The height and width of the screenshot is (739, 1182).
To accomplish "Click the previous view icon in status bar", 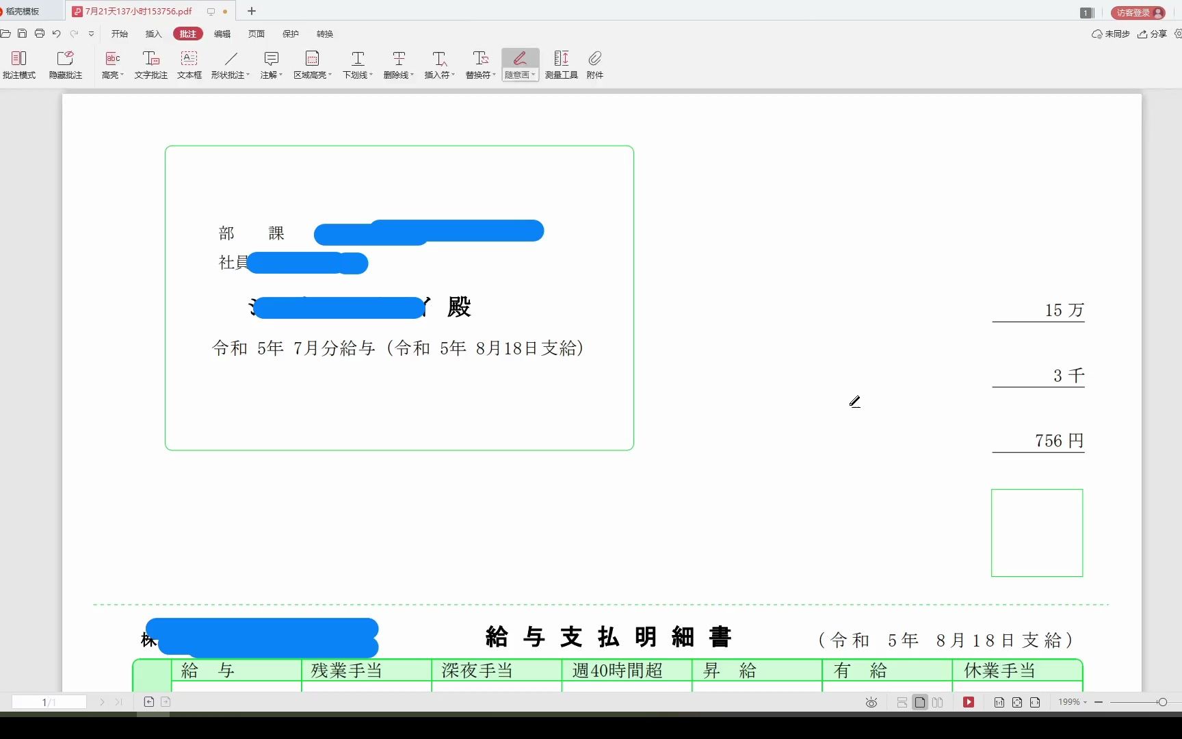I will [x=148, y=702].
